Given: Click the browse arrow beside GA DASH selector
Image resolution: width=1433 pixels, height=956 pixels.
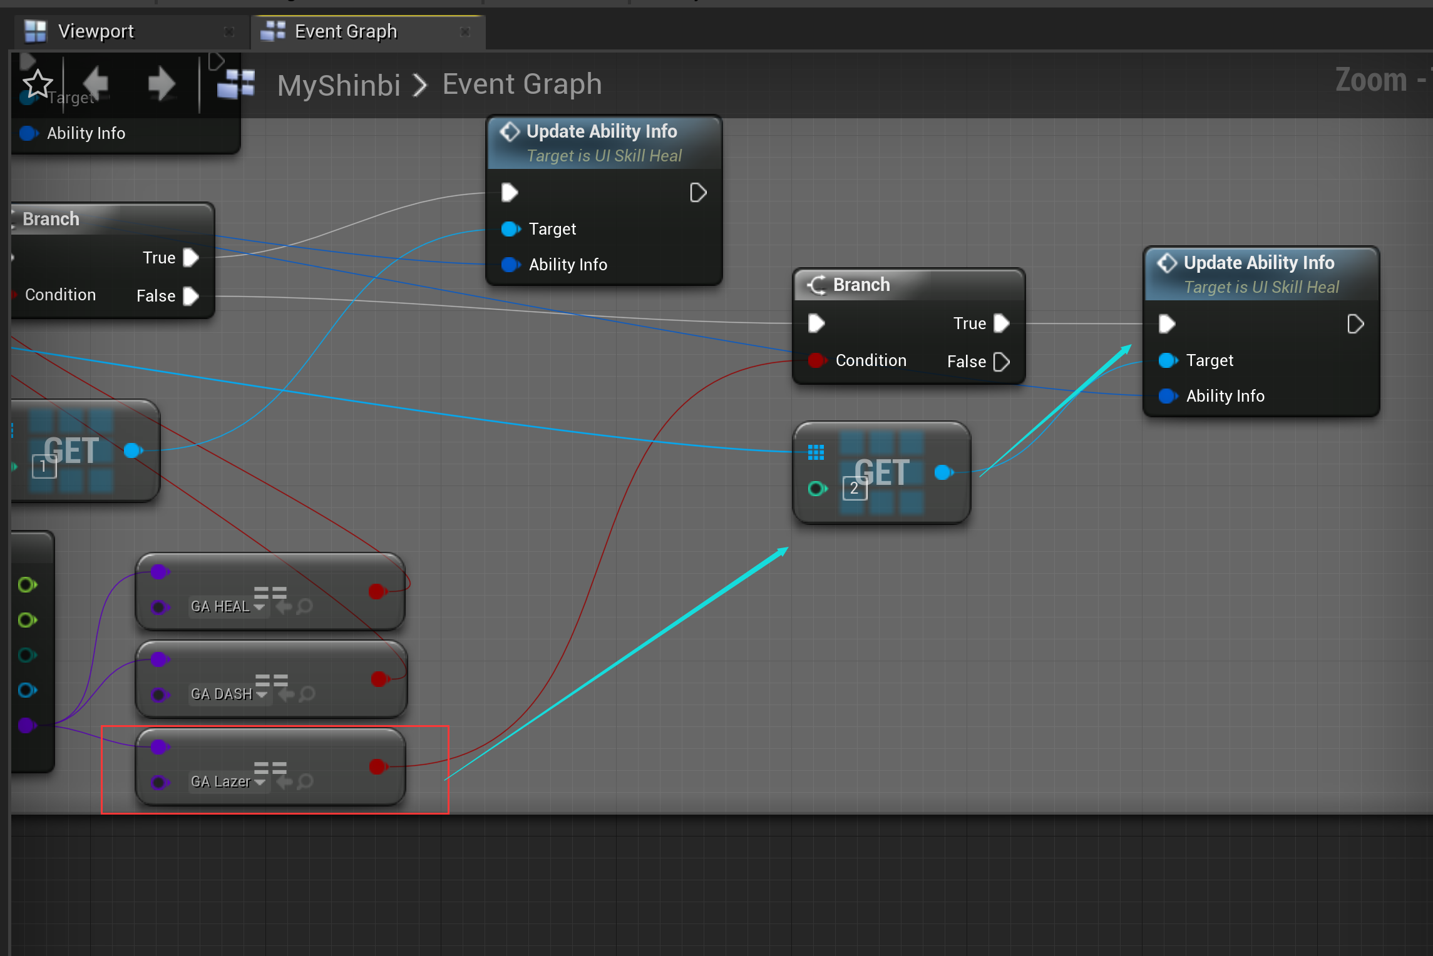Looking at the screenshot, I should [285, 693].
